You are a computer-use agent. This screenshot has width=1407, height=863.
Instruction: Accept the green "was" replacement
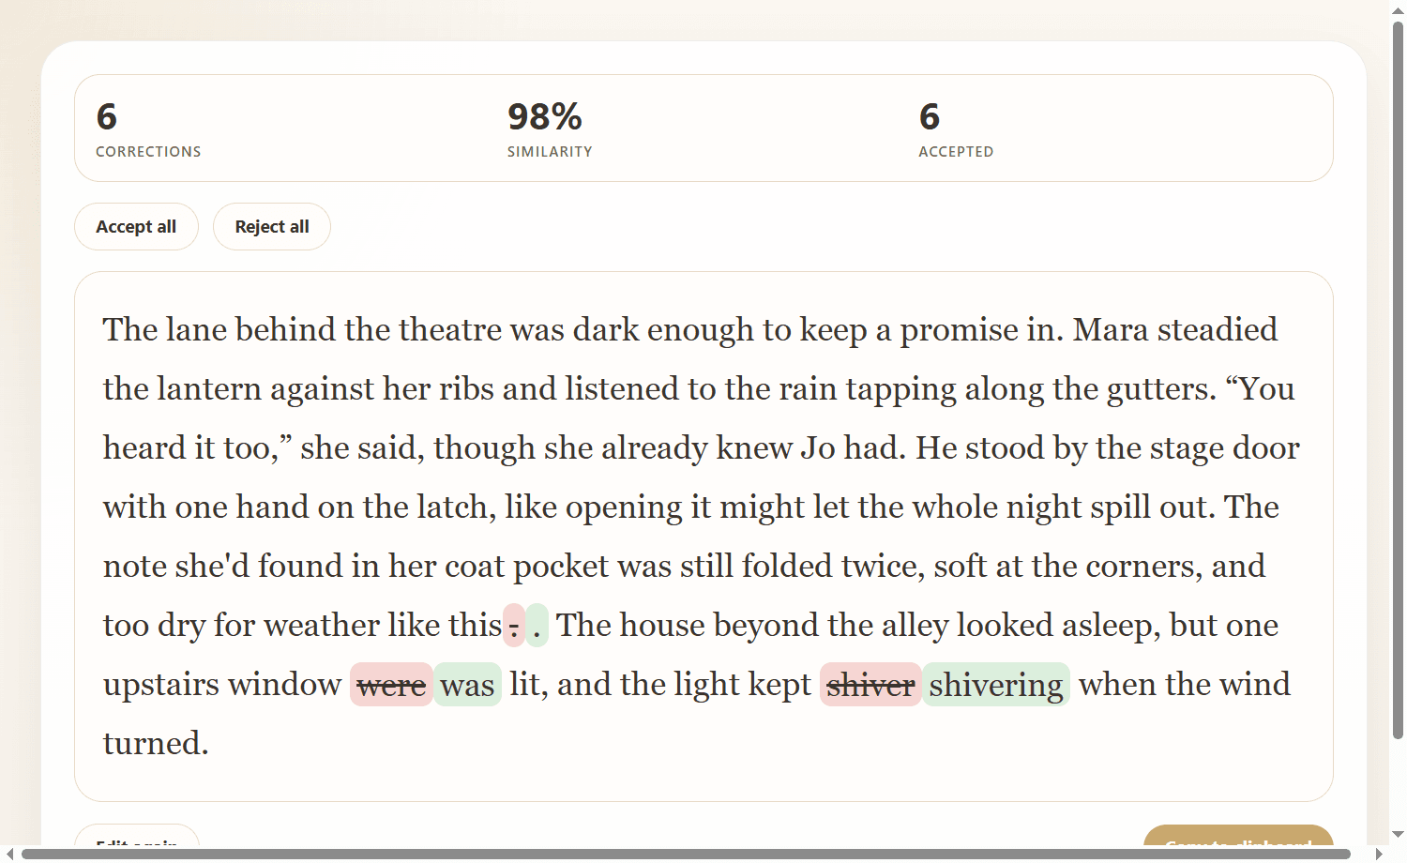(x=467, y=684)
